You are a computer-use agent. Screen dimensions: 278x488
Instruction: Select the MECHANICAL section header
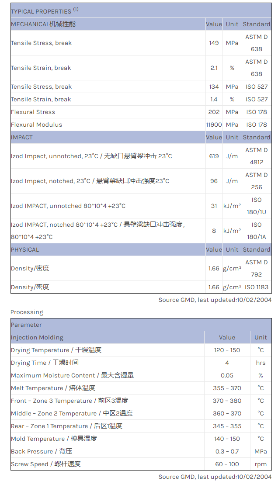[x=43, y=24]
